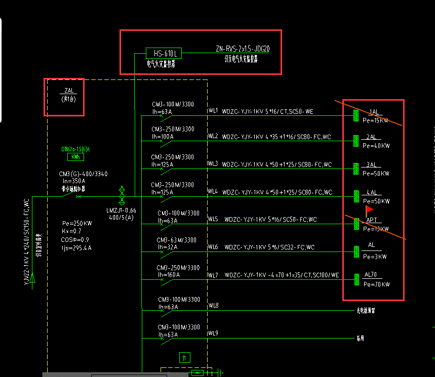Select the WL1 breaker switch symbol
The width and height of the screenshot is (435, 377).
[166, 118]
